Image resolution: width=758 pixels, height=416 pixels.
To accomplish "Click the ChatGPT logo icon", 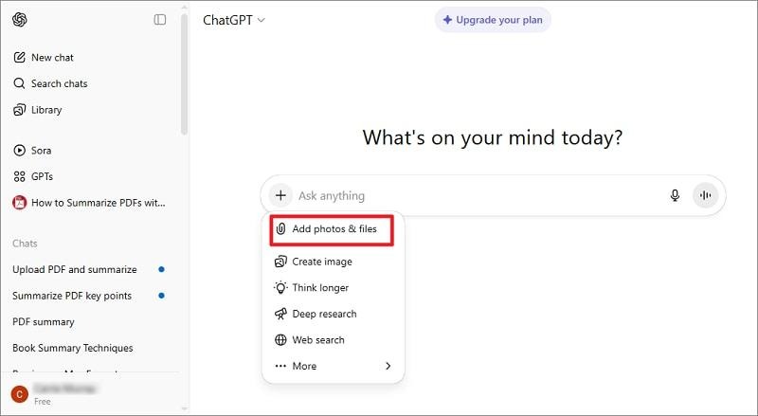I will [x=20, y=20].
